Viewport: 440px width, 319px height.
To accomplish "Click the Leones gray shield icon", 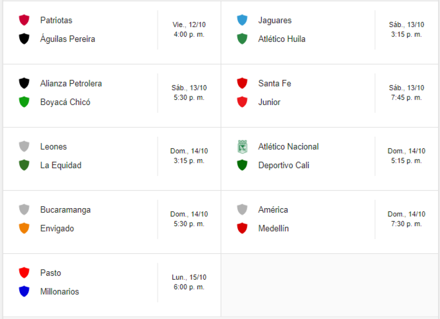I will pyautogui.click(x=24, y=146).
